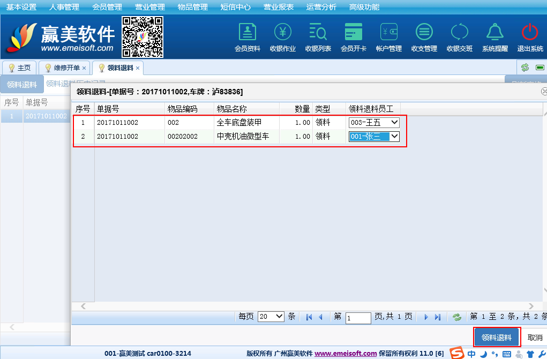Expand the 003-王五 employee dropdown
Screen dimensions: 547x359
[x=374, y=123]
